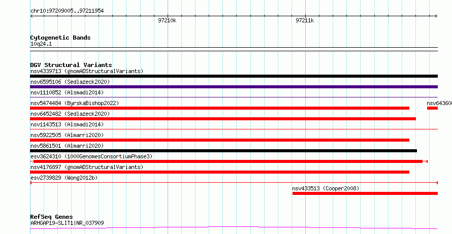Open the nsv6452482 Sedlazeck2020 variant label
Screen dimensions: 452x234
pos(70,114)
